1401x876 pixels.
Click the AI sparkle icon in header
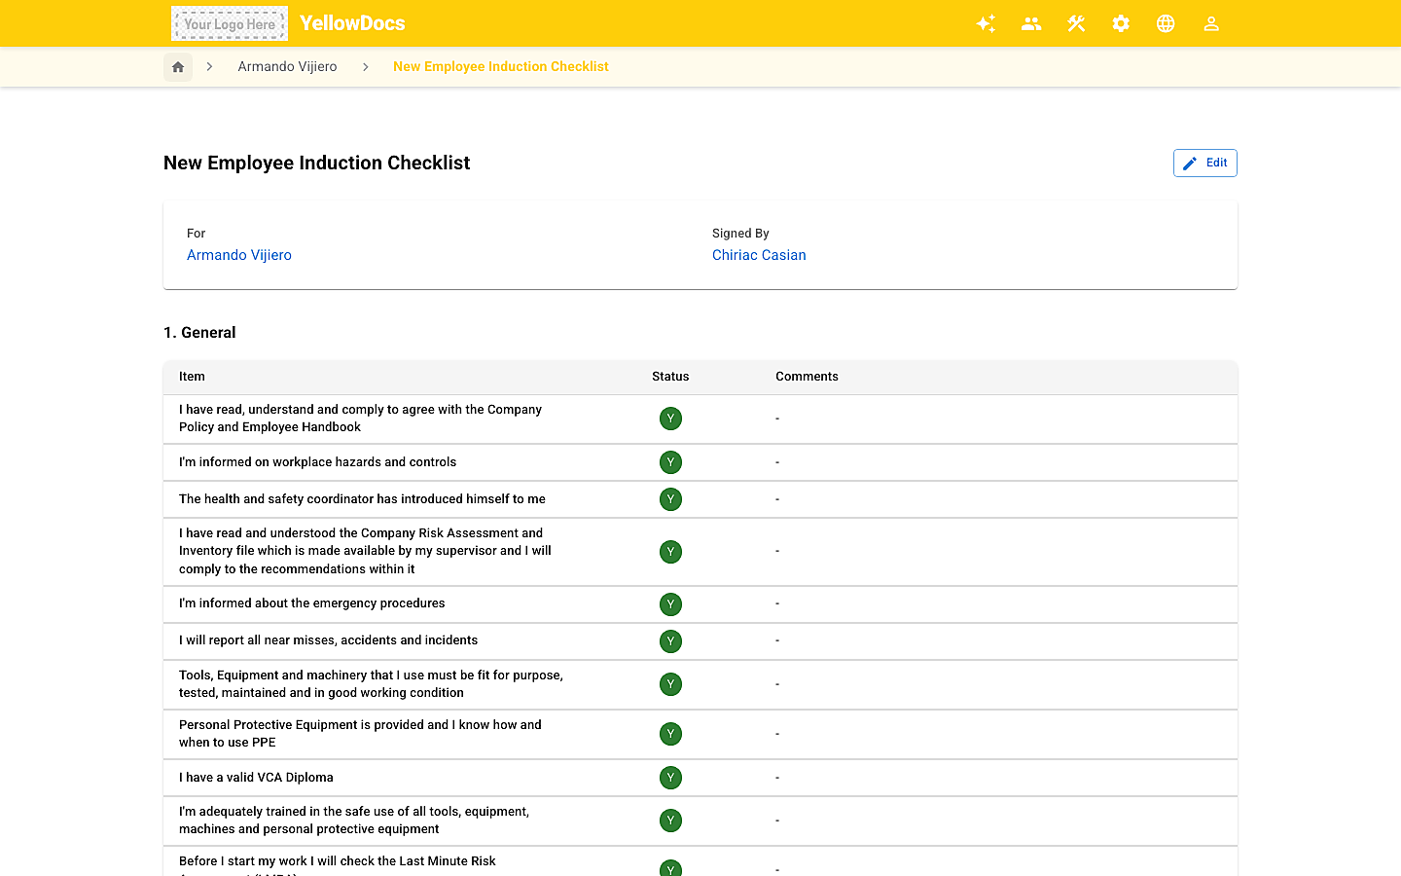point(986,23)
